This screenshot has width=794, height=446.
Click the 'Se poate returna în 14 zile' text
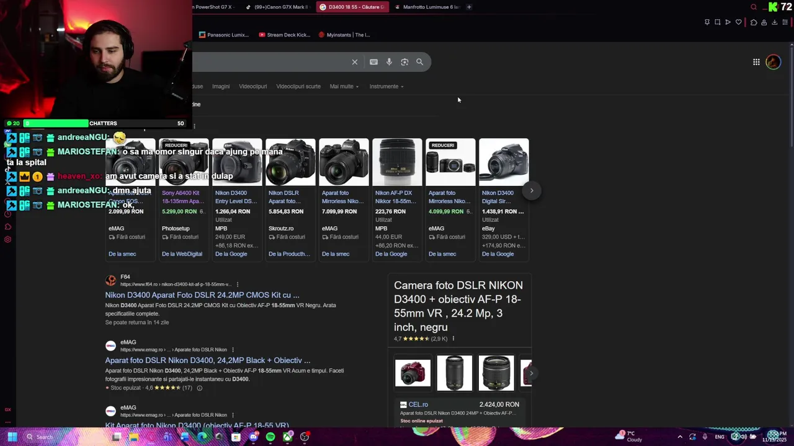(x=137, y=323)
